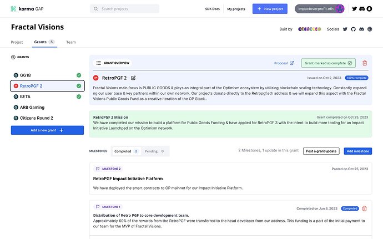Viewport: 383px width, 239px height.
Task: Select the ARB Gaming grant
Action: [x=47, y=108]
